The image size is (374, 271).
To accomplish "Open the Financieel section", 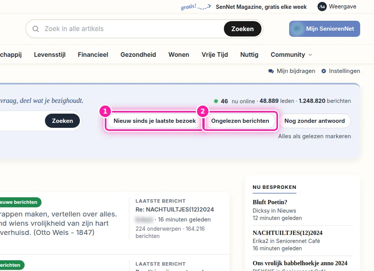I will [x=93, y=55].
